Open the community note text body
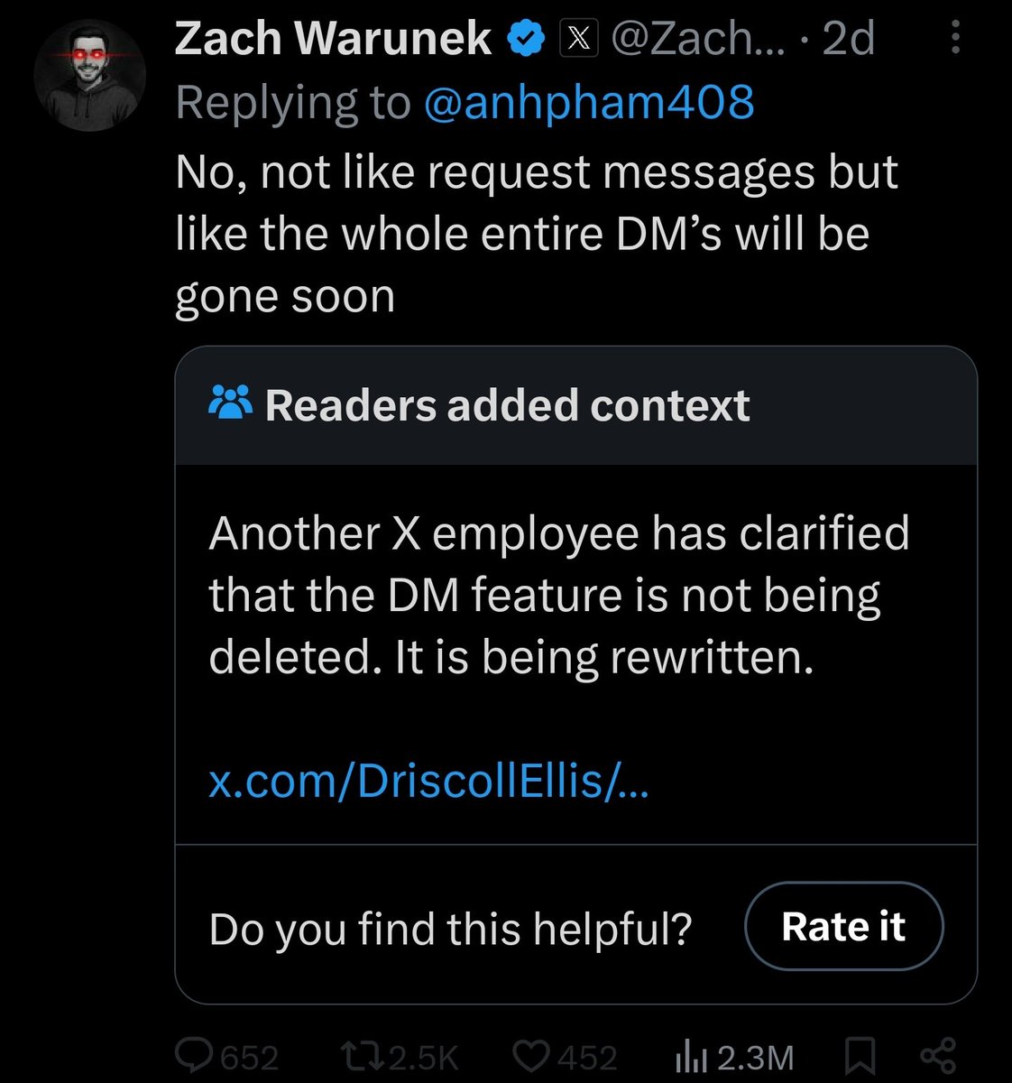 pos(558,595)
